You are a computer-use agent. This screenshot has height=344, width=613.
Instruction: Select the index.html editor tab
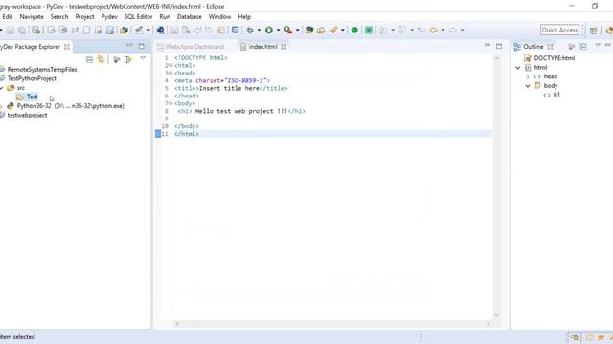pyautogui.click(x=262, y=47)
